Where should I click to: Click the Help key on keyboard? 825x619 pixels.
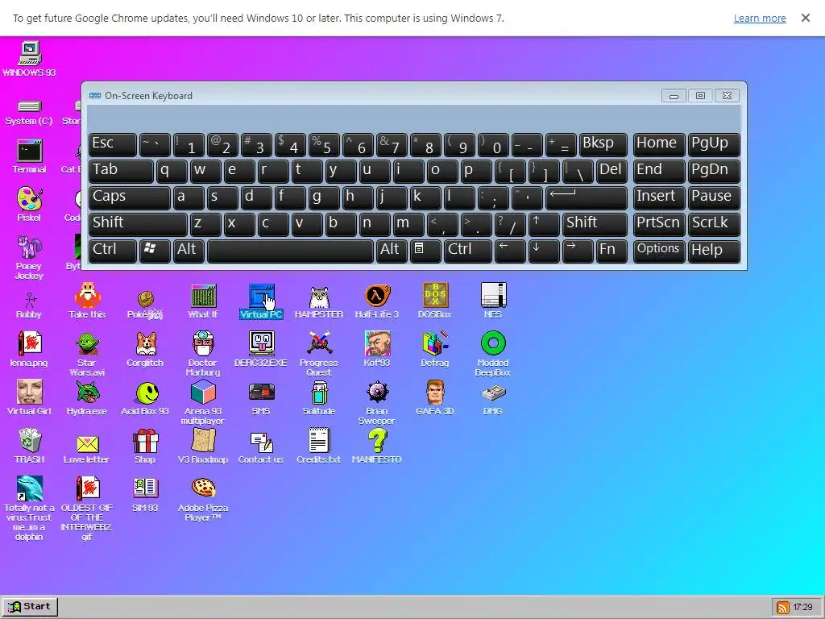click(x=714, y=251)
